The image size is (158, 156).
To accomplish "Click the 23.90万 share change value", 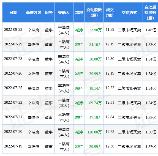I will [96, 30].
